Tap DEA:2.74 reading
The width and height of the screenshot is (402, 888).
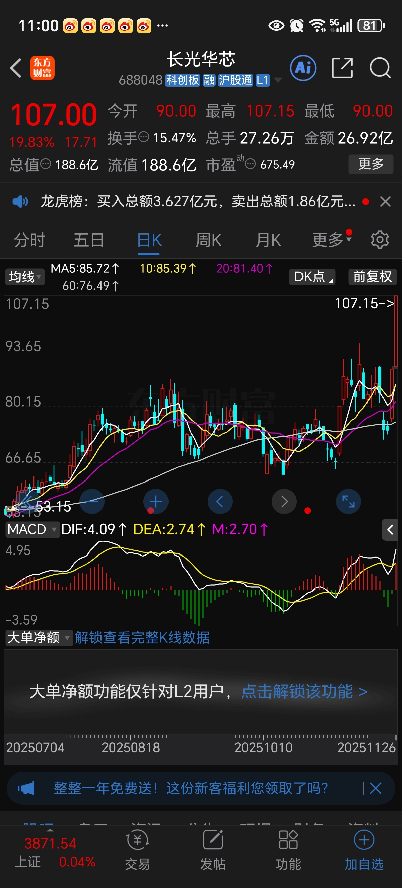pos(169,529)
